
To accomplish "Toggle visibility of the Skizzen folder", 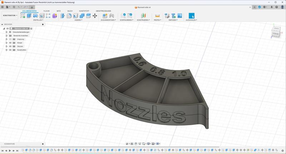I will click(x=10, y=46).
